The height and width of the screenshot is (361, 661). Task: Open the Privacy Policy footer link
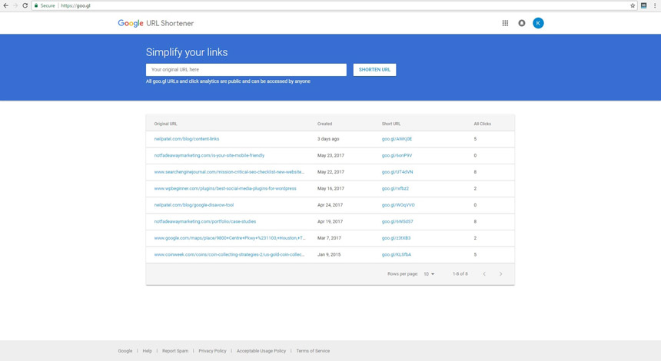(x=212, y=351)
